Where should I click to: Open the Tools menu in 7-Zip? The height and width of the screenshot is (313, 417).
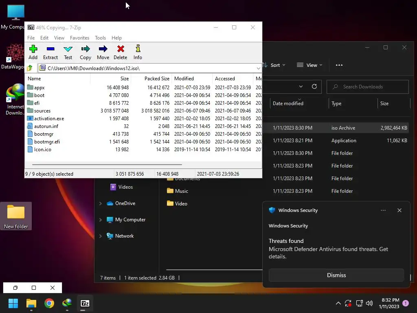(100, 38)
